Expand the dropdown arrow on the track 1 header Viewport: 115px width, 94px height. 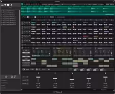(30, 23)
